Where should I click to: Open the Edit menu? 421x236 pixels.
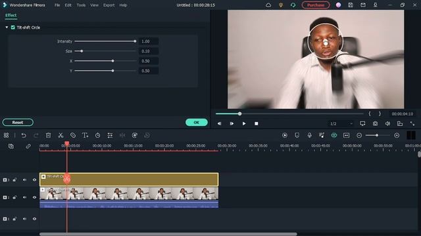pyautogui.click(x=68, y=5)
